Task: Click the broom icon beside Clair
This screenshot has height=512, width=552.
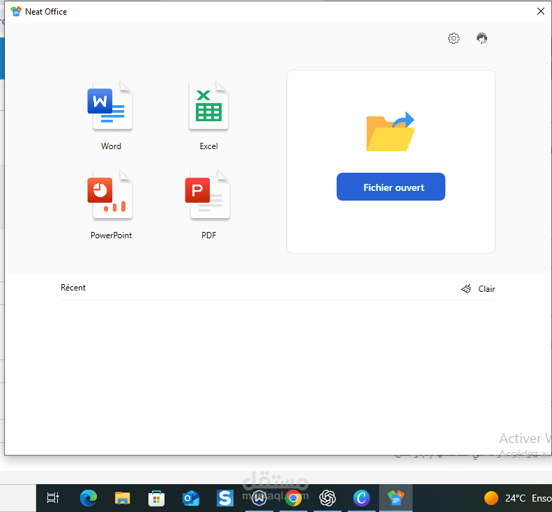Action: click(466, 289)
